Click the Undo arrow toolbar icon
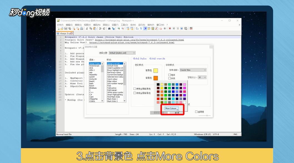294x163 pixels. (100, 29)
